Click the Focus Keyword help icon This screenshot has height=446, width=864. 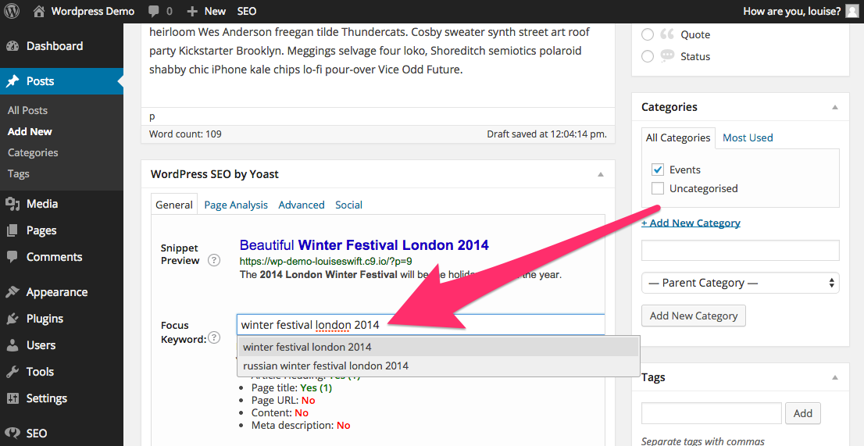pyautogui.click(x=214, y=338)
